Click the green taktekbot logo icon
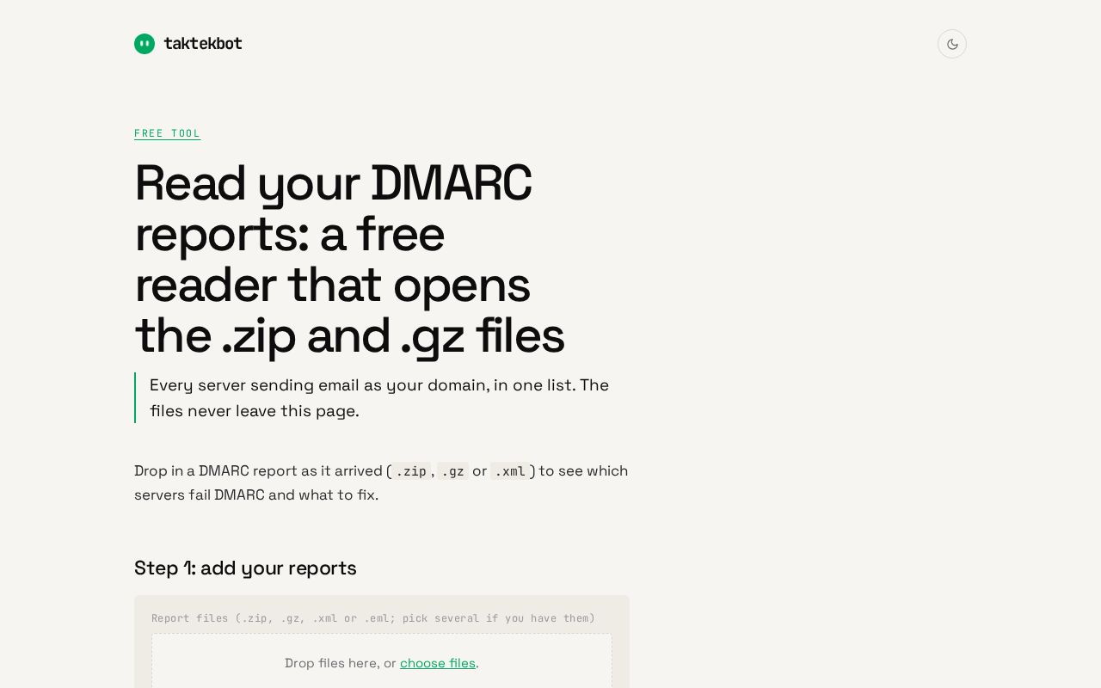The width and height of the screenshot is (1101, 688). pyautogui.click(x=145, y=44)
